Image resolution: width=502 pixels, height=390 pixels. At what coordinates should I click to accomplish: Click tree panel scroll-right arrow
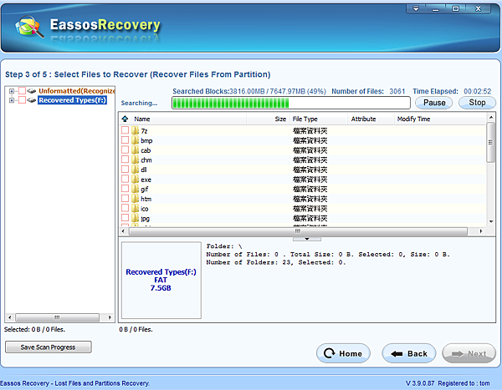110,317
